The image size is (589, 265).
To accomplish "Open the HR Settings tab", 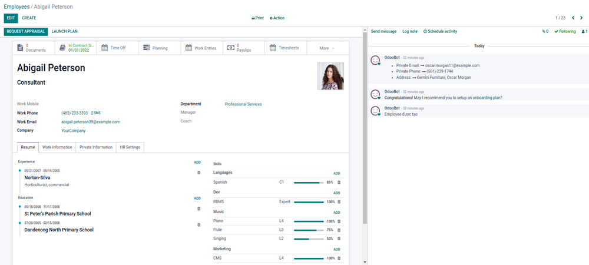I will tap(130, 147).
